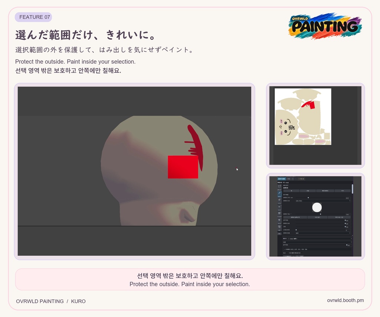The image size is (380, 317).
Task: Adjust brush angle slider showing 178.7
Action: pos(320,214)
